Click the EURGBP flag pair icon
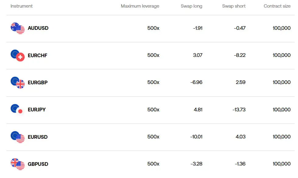This screenshot has width=298, height=178. [x=17, y=82]
